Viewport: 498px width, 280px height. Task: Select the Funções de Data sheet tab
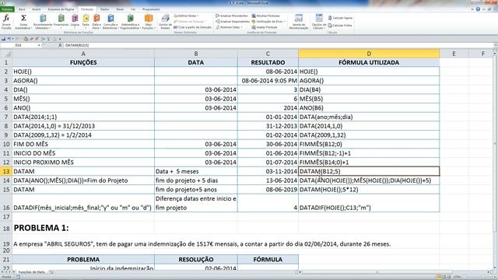click(x=31, y=272)
